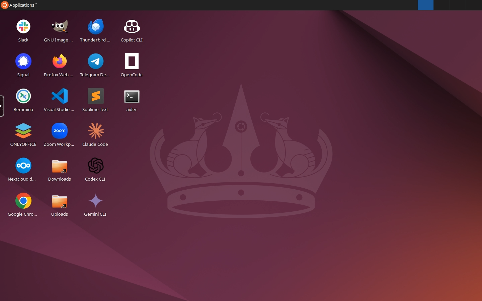Viewport: 482px width, 301px height.
Task: Expand the side panel handle at left edge
Action: (x=2, y=106)
